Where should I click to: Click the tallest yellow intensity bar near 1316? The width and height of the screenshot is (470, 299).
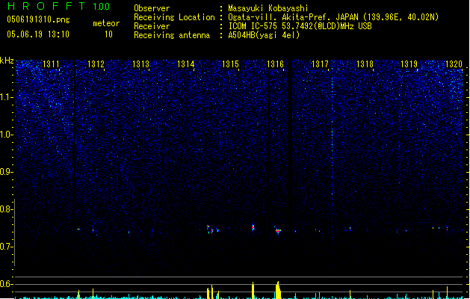point(278,290)
